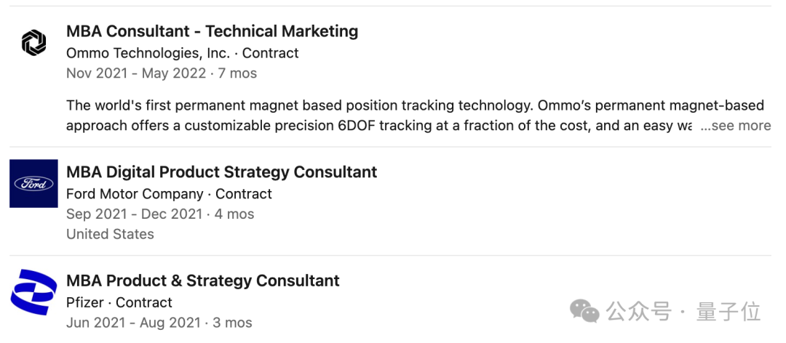Click the United States location text
The image size is (786, 343).
pos(110,234)
